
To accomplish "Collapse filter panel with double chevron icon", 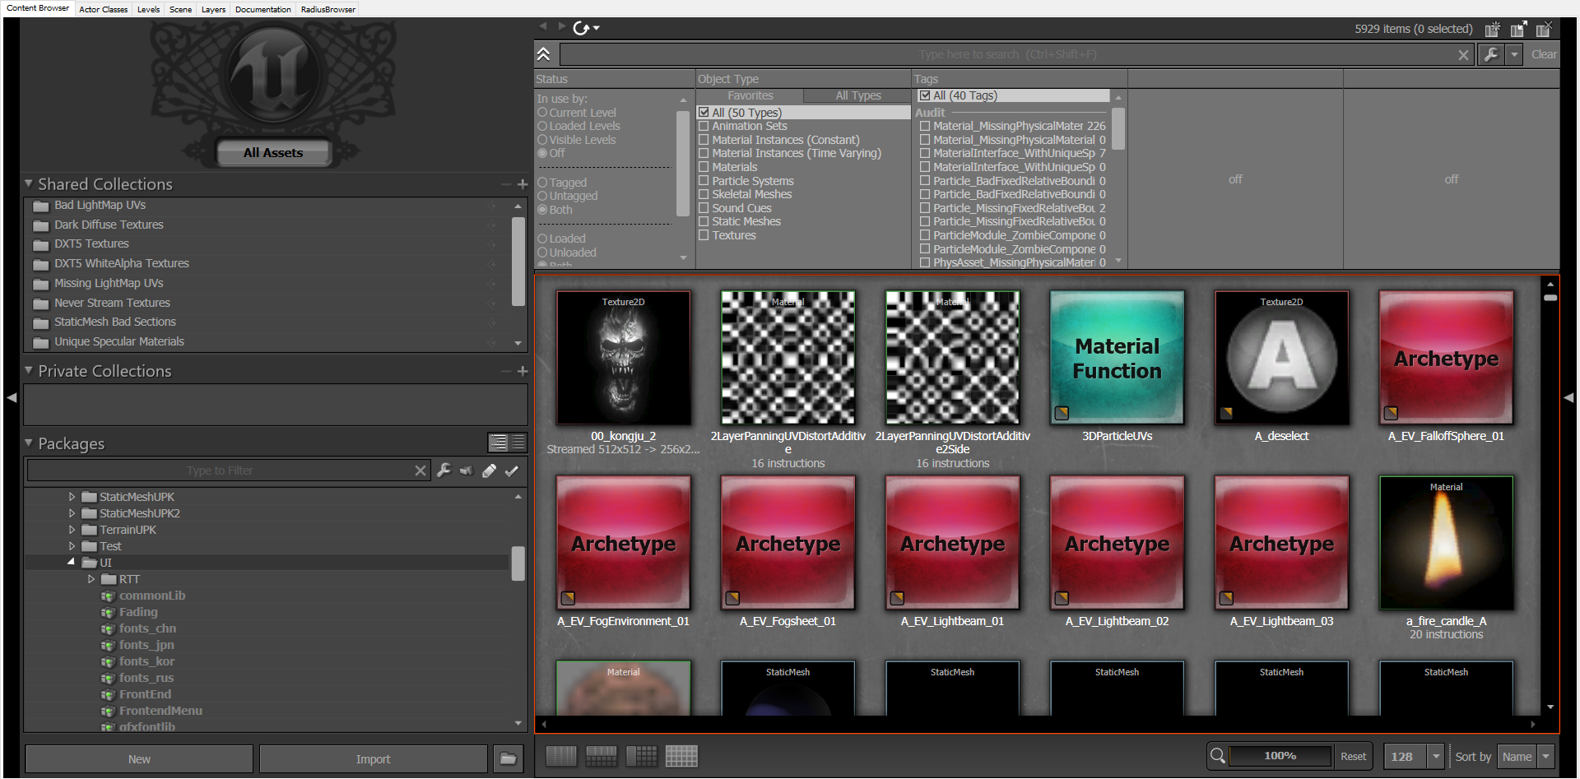I will pyautogui.click(x=544, y=54).
